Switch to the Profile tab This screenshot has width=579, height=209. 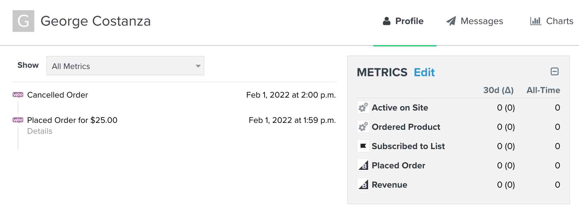click(403, 21)
